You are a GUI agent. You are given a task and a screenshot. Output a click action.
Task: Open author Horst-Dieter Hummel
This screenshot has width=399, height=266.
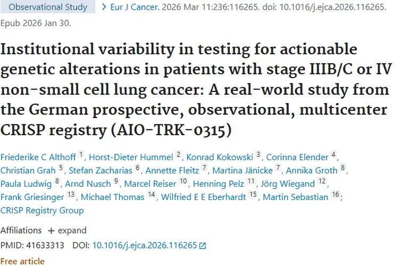tap(132, 156)
